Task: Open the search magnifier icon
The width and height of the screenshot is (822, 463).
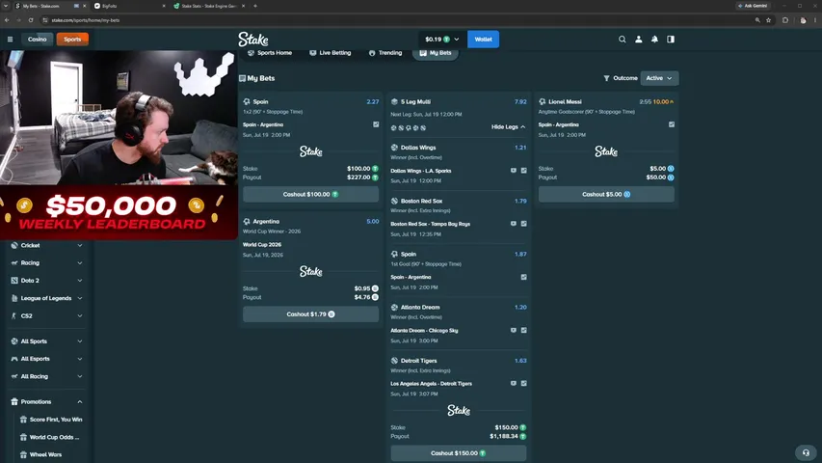Action: (623, 40)
